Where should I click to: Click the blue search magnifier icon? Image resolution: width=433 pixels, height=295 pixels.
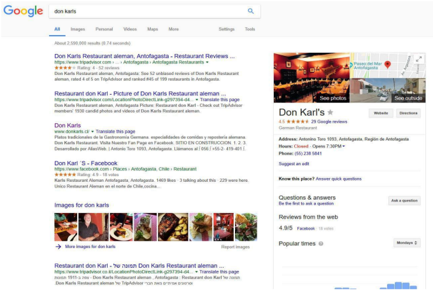coord(250,11)
